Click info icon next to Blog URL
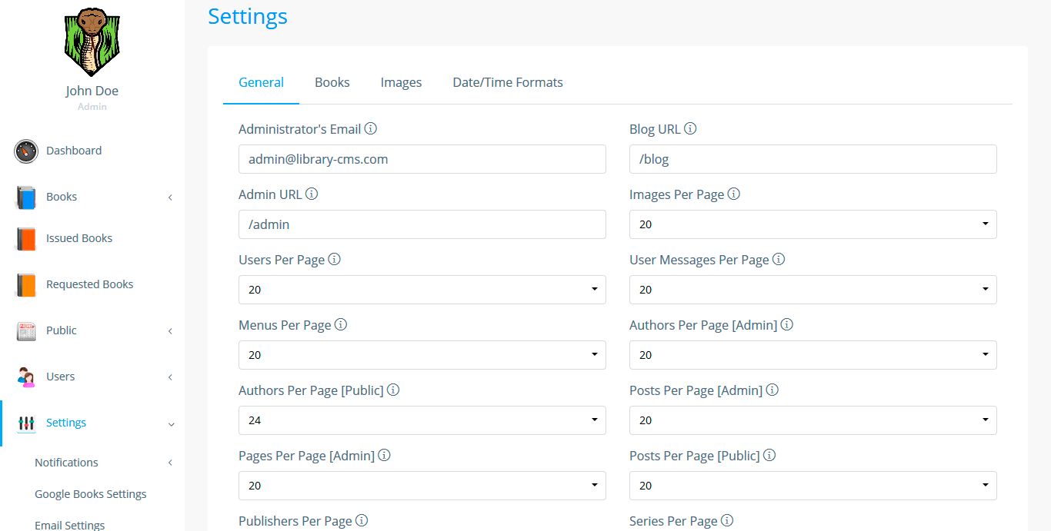This screenshot has width=1051, height=531. pos(690,129)
